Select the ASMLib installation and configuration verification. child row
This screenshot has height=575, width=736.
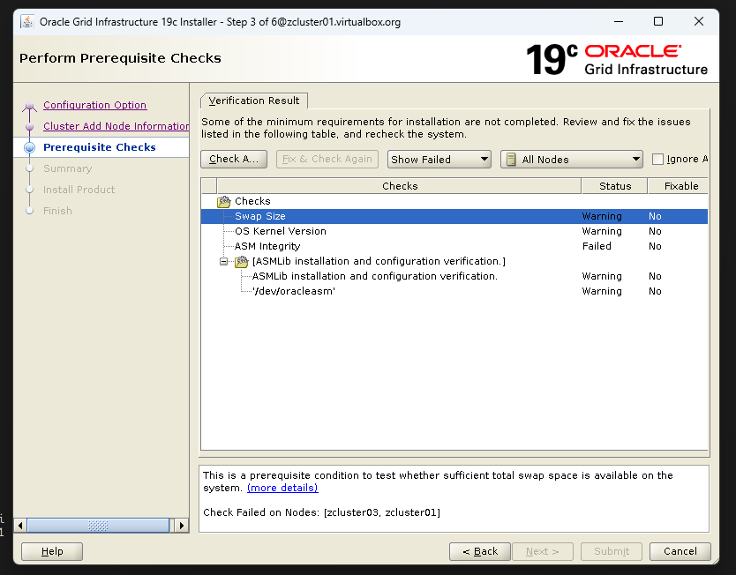454,276
